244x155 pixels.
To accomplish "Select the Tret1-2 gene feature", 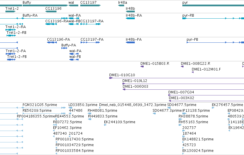I will 10,11.
